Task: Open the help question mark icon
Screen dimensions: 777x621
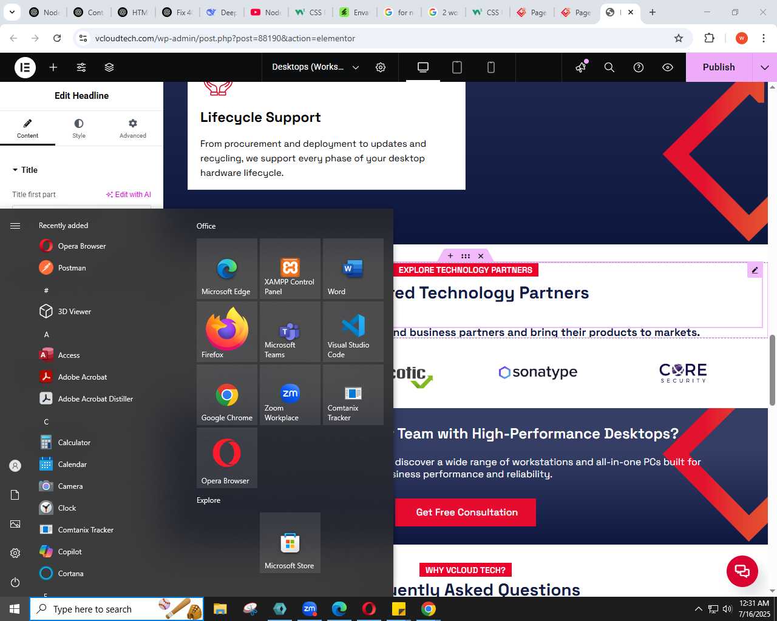Action: (639, 67)
